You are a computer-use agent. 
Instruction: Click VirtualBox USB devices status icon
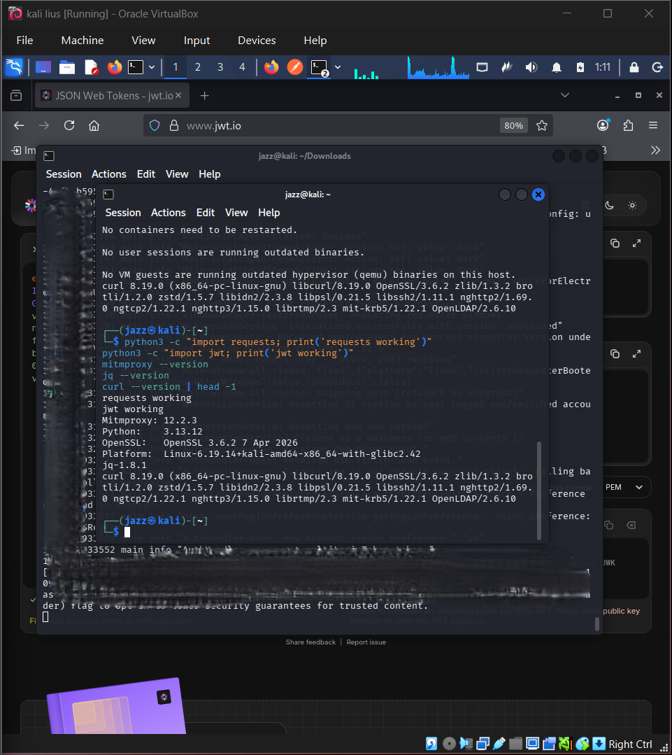tap(499, 744)
